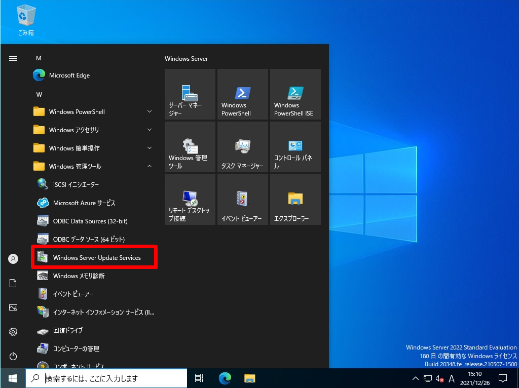Open Documents from Start sidebar
The width and height of the screenshot is (519, 388).
(13, 283)
